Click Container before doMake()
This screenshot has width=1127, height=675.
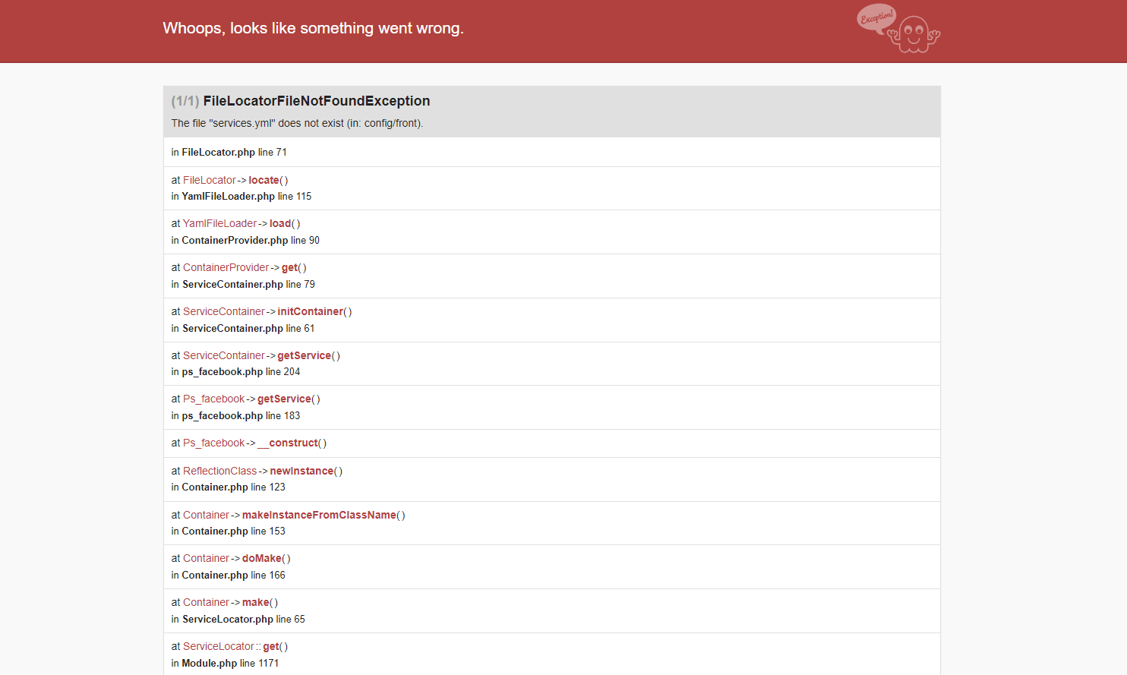(x=206, y=558)
